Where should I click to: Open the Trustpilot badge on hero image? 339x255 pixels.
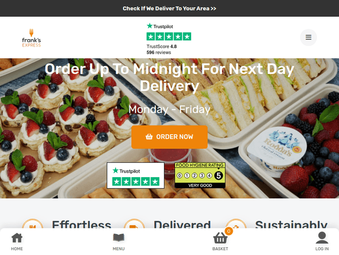click(136, 175)
